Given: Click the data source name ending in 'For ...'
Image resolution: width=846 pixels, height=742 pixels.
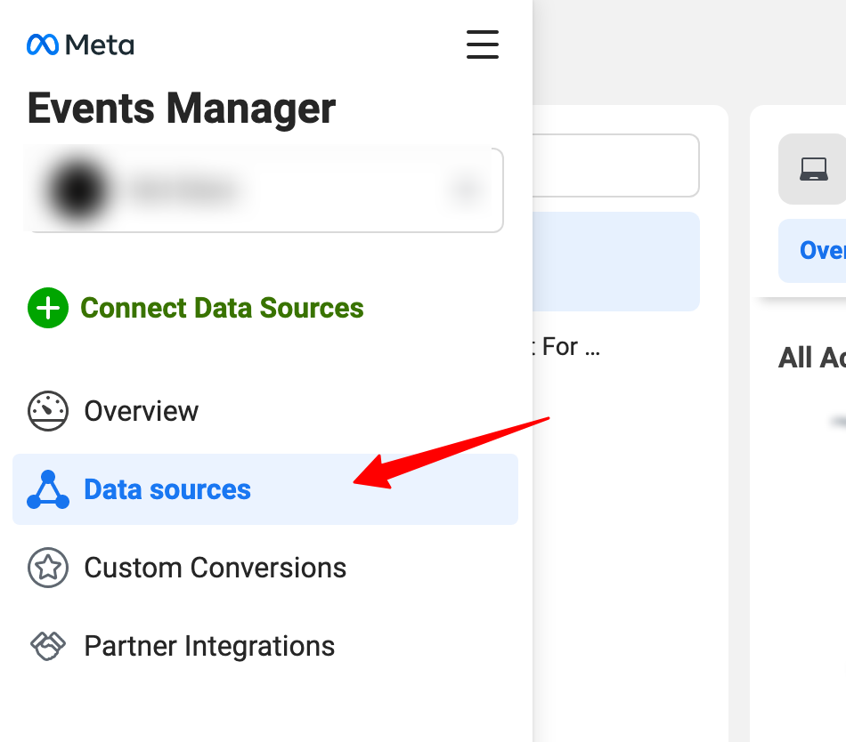Looking at the screenshot, I should coord(571,346).
